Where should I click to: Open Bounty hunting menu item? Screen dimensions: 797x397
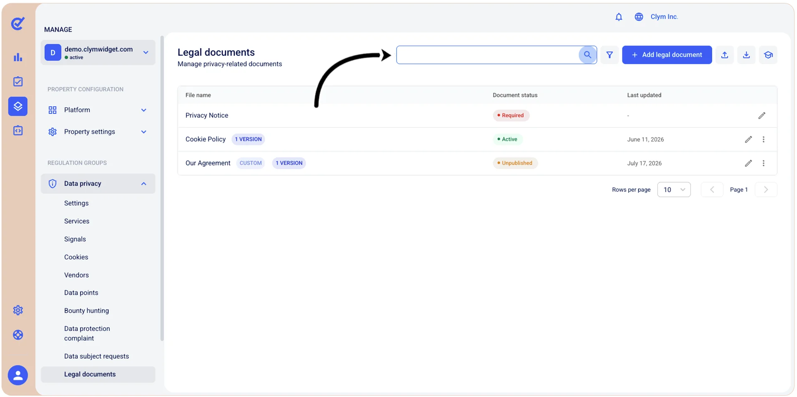coord(86,311)
